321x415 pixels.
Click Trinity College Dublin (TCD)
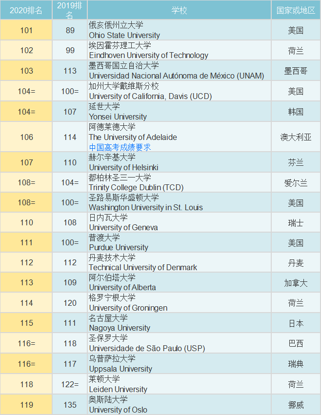[x=136, y=187]
